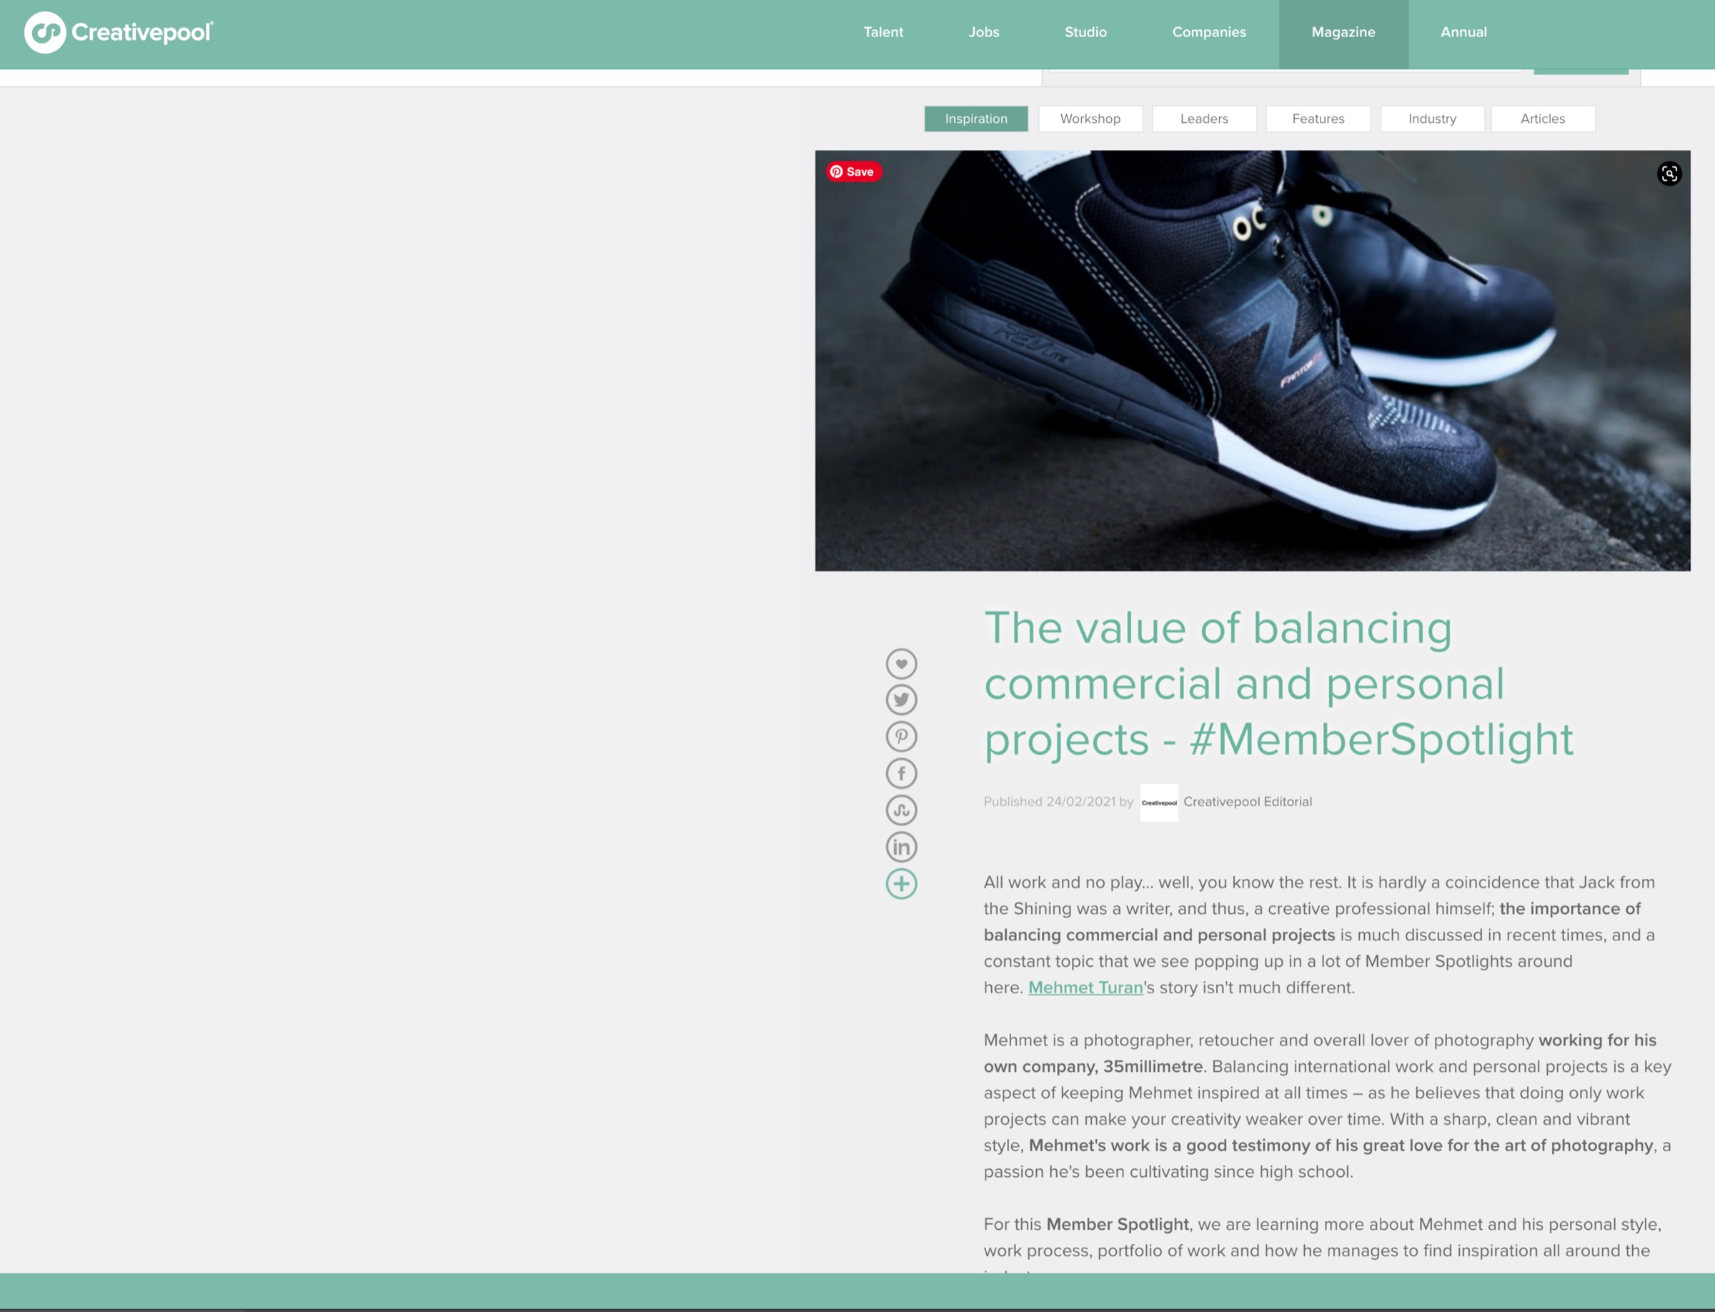The height and width of the screenshot is (1312, 1715).
Task: Open the Talent menu
Action: point(883,32)
